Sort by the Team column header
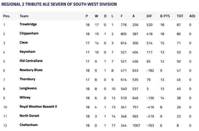The image size is (199, 131). coord(24,16)
